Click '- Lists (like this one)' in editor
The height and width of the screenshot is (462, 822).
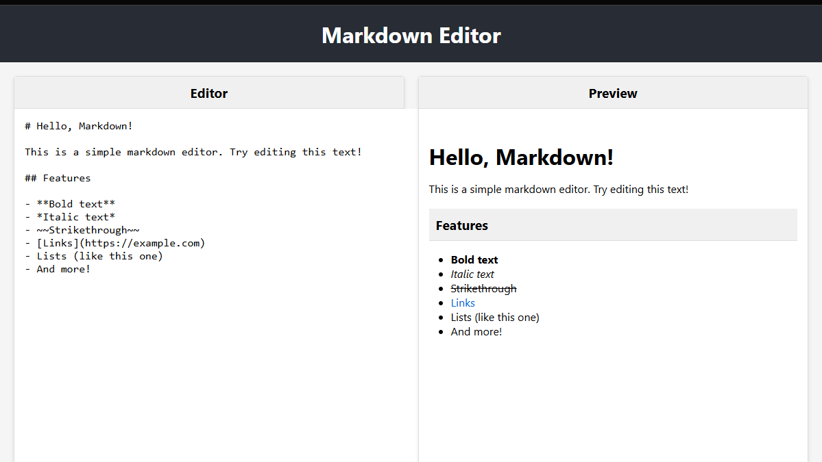pyautogui.click(x=94, y=256)
